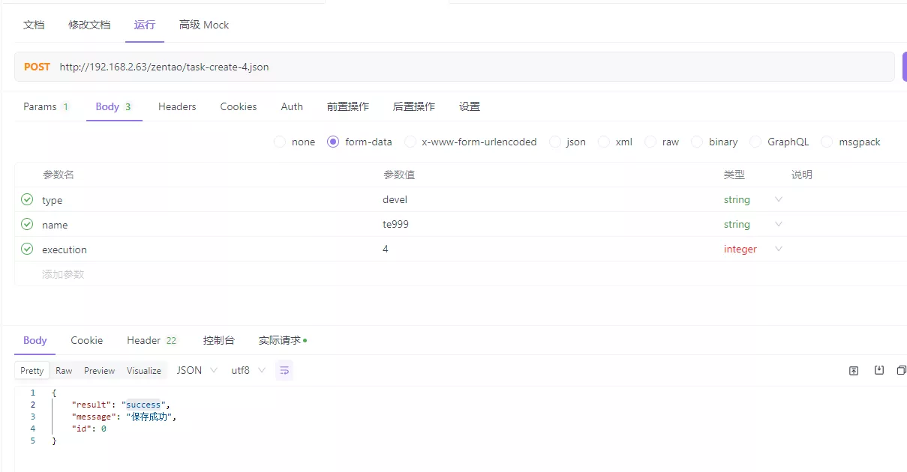Screen dimensions: 907x472
Task: Open the request Headers tab
Action: click(177, 106)
